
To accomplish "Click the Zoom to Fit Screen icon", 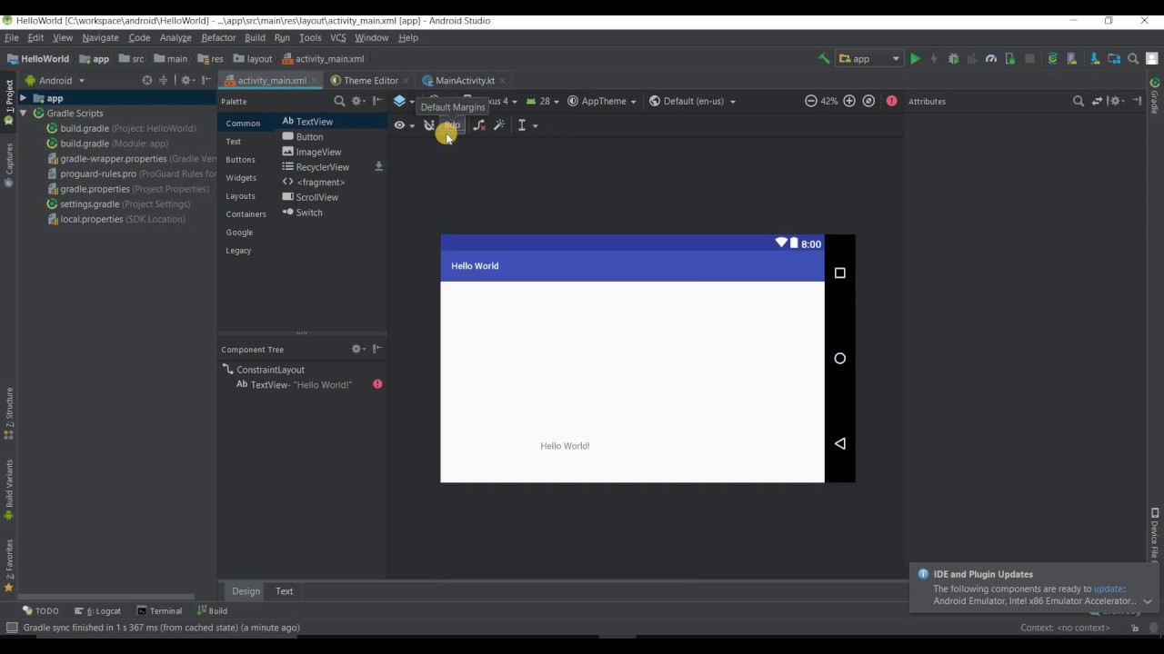I will (x=868, y=101).
